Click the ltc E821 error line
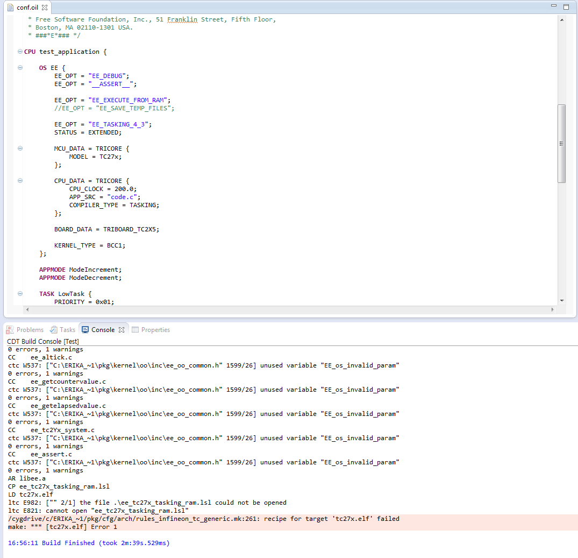The image size is (578, 558). (x=98, y=511)
